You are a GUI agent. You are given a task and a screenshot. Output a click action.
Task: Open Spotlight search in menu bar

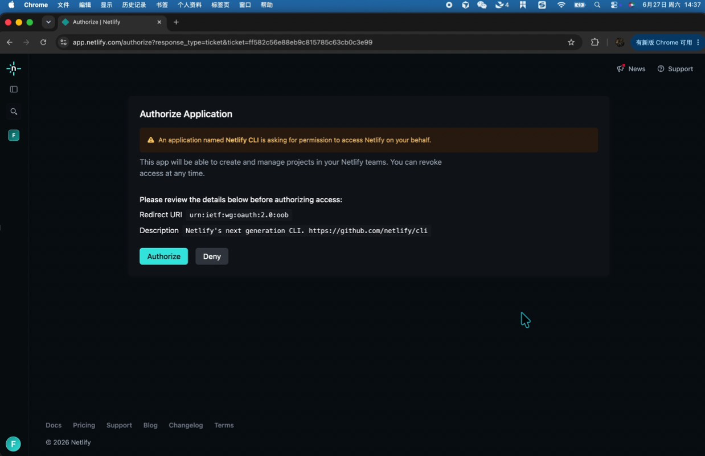pyautogui.click(x=597, y=5)
